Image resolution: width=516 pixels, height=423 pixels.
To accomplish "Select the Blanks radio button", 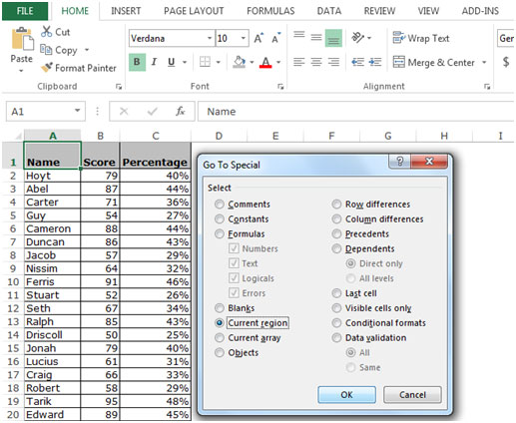I will point(219,308).
